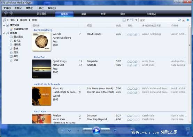The height and width of the screenshot is (137, 193).
Task: Click the back navigation arrow
Action: (6, 14)
